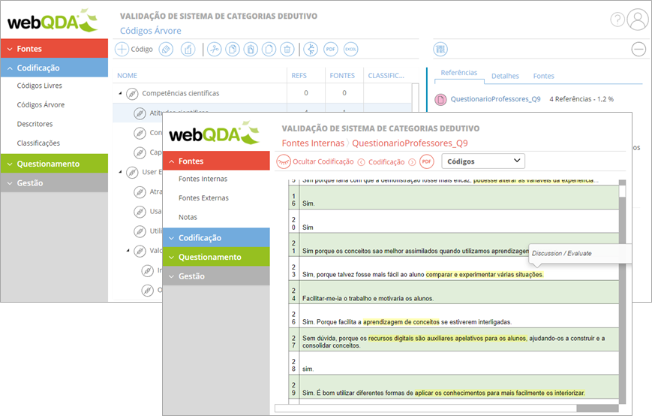Open help via the question mark icon
This screenshot has width=652, height=416.
pyautogui.click(x=617, y=19)
